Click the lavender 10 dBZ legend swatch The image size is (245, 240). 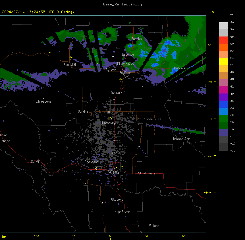223,133
